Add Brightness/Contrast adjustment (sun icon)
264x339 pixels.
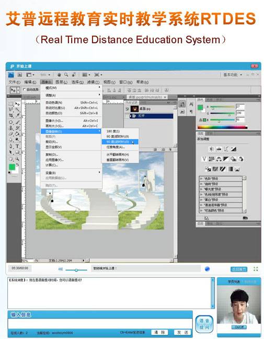point(212,149)
